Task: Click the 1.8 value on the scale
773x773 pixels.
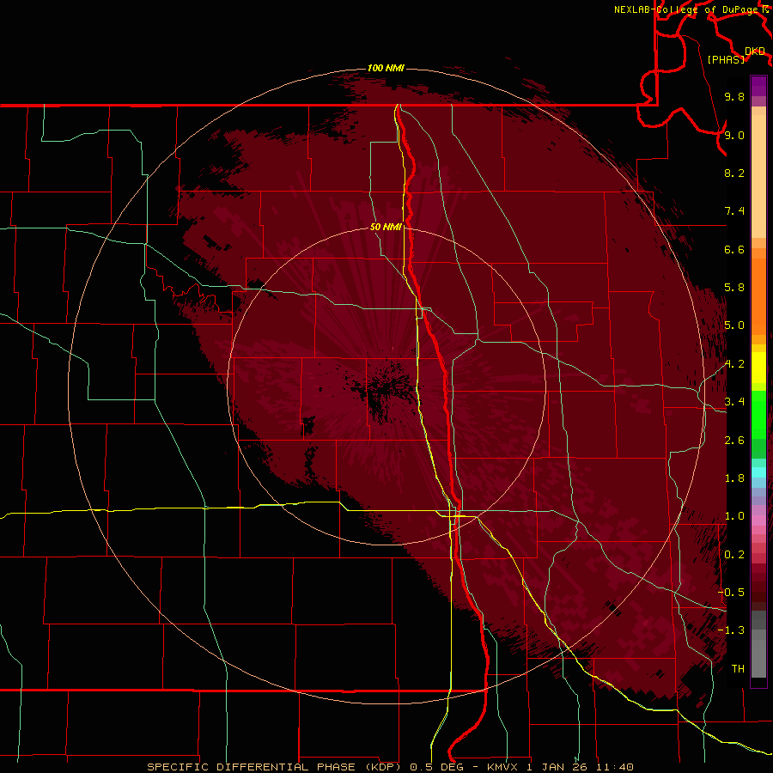Action: [734, 478]
